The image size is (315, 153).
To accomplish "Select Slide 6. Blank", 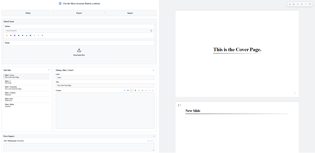I will 27,105.
